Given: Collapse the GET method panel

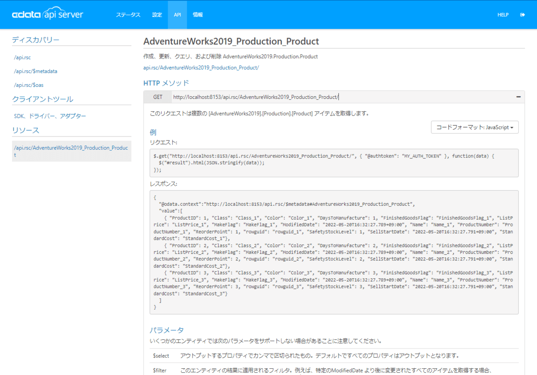Looking at the screenshot, I should pos(518,97).
